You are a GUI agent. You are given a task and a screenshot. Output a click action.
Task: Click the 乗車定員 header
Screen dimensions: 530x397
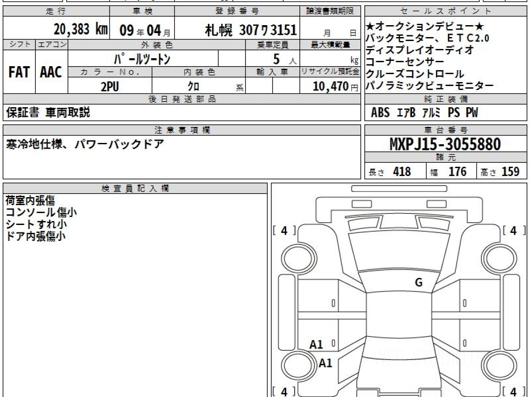point(273,45)
